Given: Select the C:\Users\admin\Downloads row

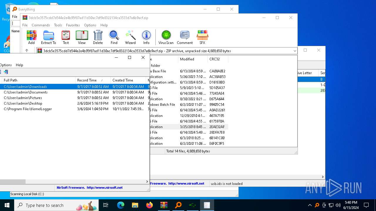Looking at the screenshot, I should click(75, 87).
